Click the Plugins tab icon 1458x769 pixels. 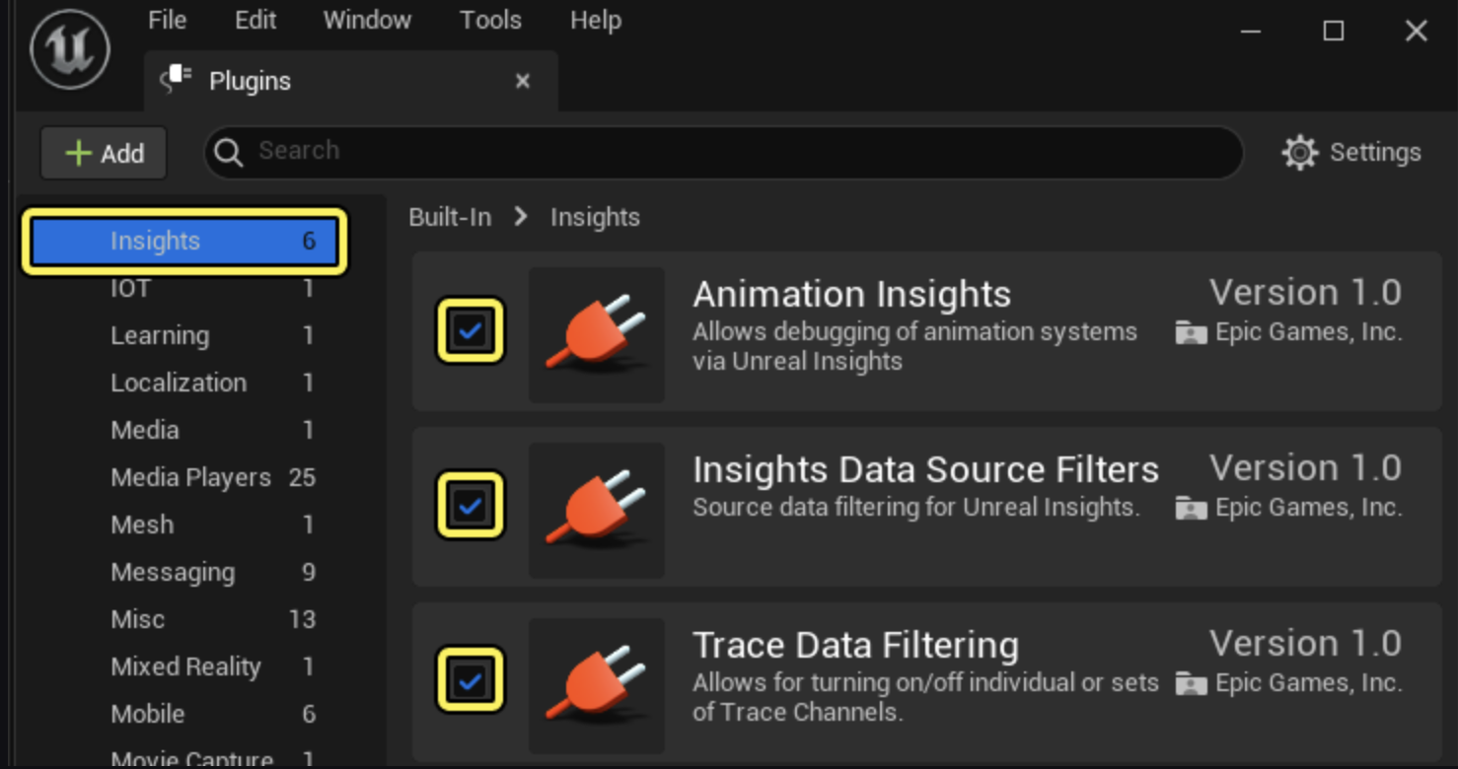click(177, 80)
